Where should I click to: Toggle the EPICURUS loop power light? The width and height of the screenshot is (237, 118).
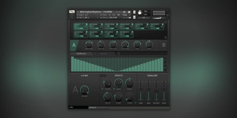pos(117,32)
